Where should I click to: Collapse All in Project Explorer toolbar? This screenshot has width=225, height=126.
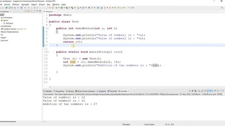(x=26, y=11)
